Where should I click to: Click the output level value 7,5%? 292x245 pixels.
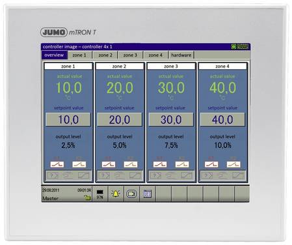pyautogui.click(x=171, y=145)
